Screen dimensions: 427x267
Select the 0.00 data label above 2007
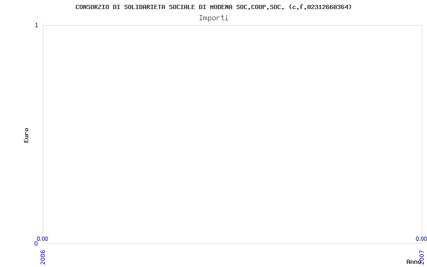421,239
